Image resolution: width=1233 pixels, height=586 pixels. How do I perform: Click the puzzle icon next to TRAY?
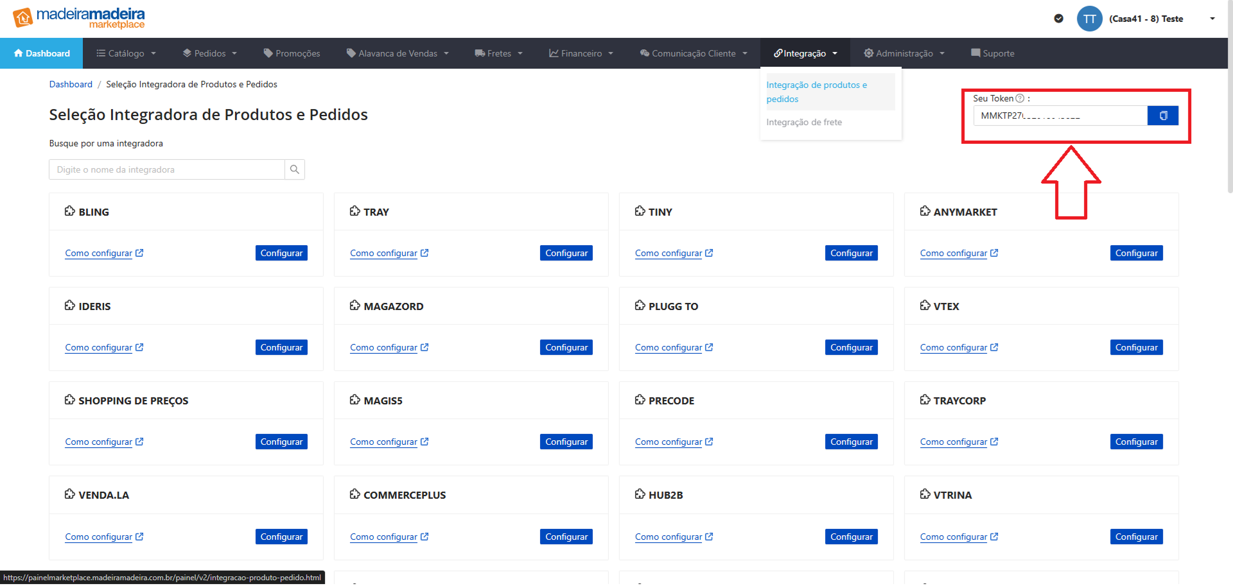click(355, 211)
